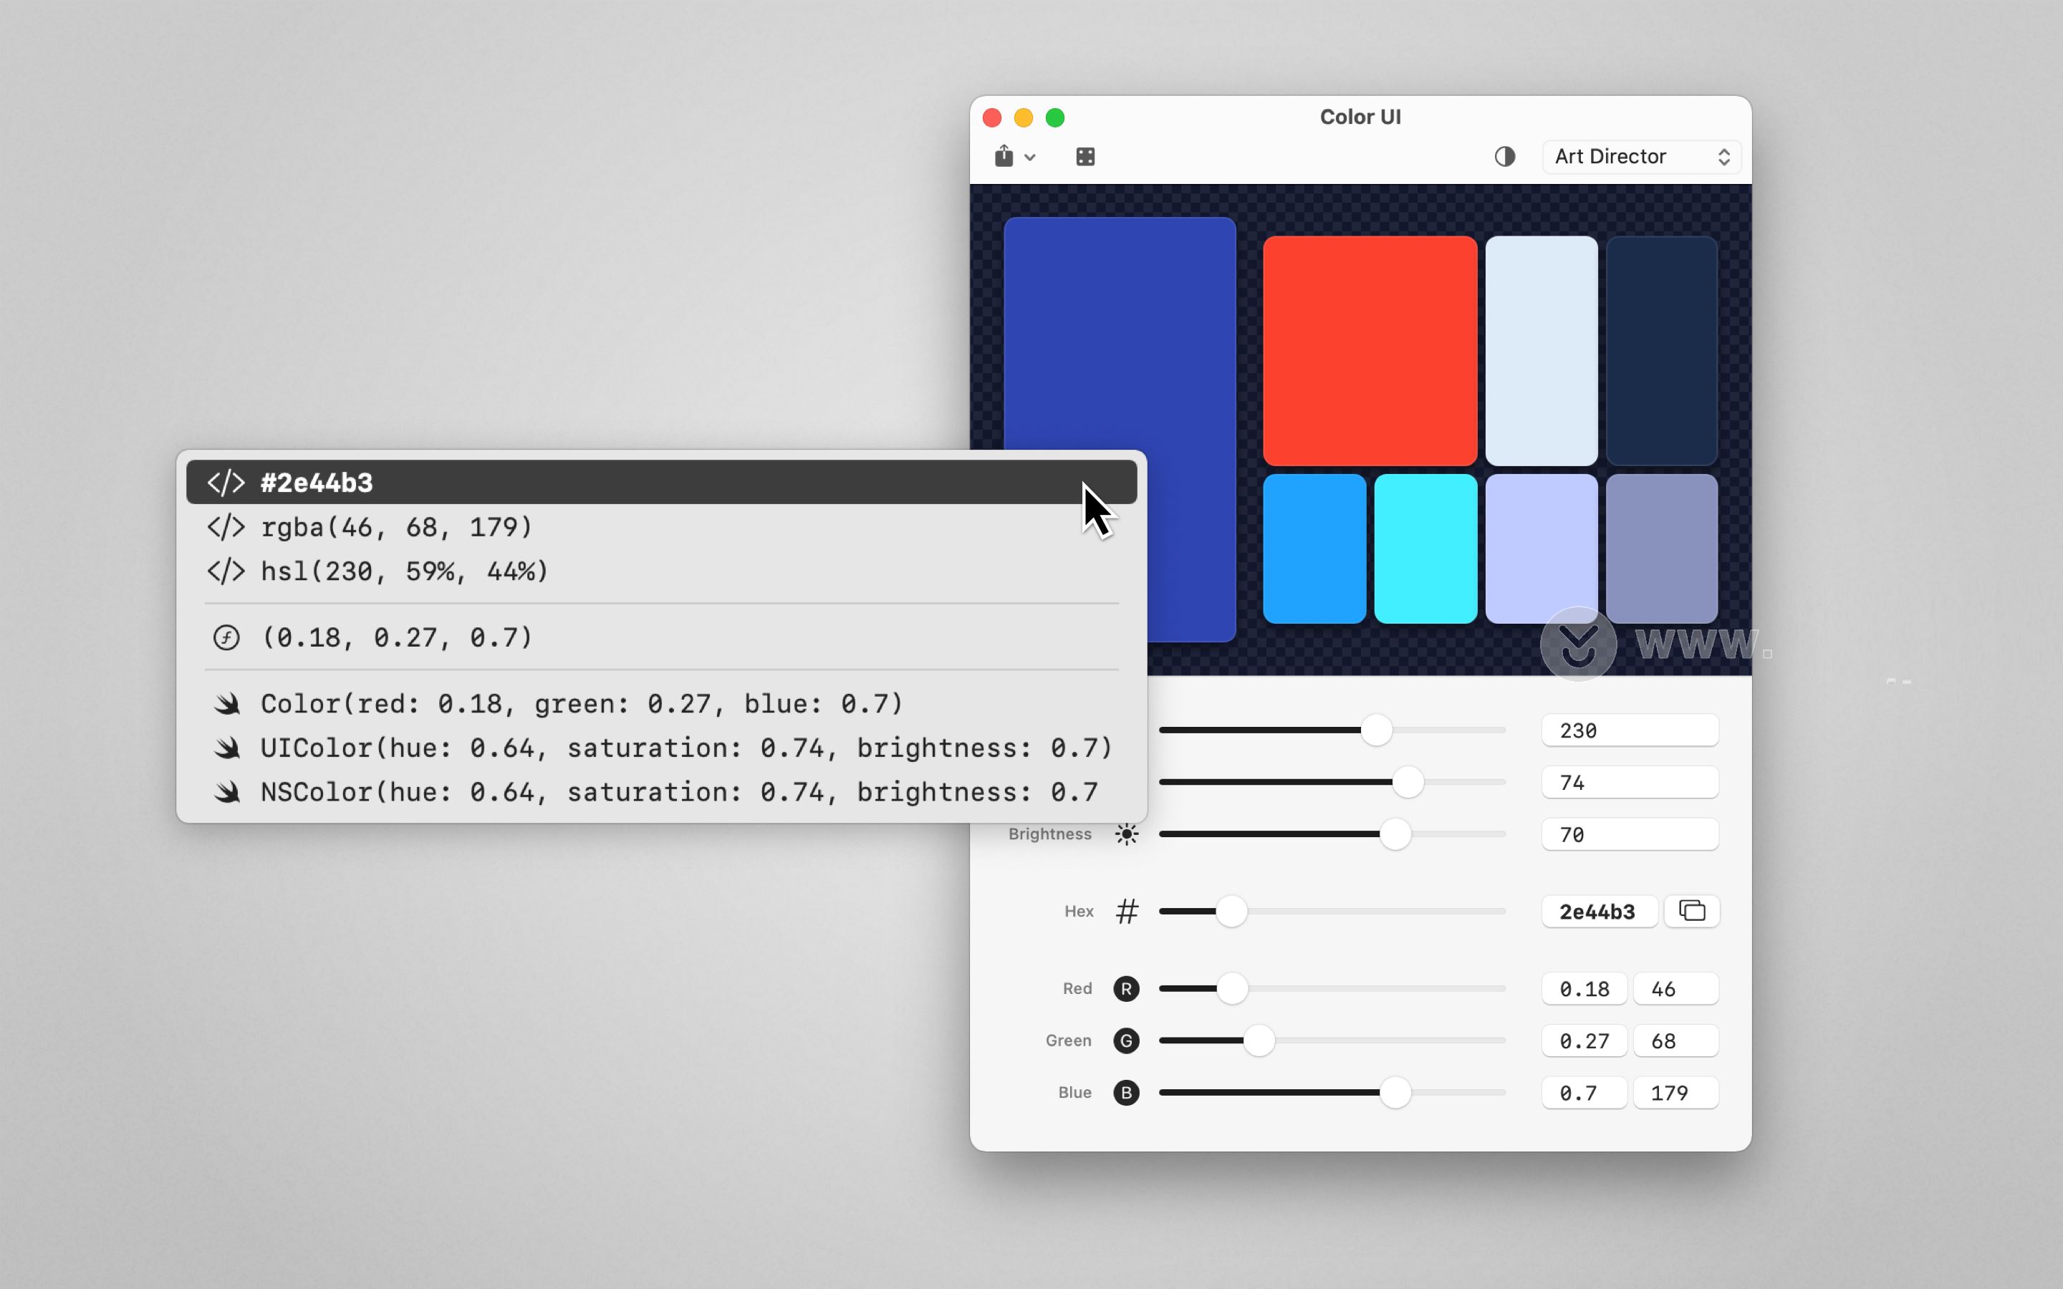Image resolution: width=2063 pixels, height=1289 pixels.
Task: Click the Brightness label text
Action: click(x=1049, y=834)
